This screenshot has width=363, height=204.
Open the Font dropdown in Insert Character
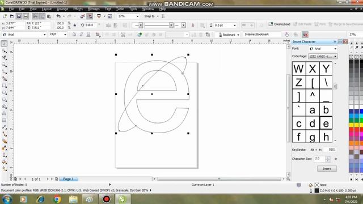335,49
